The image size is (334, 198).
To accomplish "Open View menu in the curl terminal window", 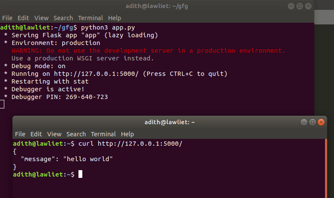I will (54, 134).
